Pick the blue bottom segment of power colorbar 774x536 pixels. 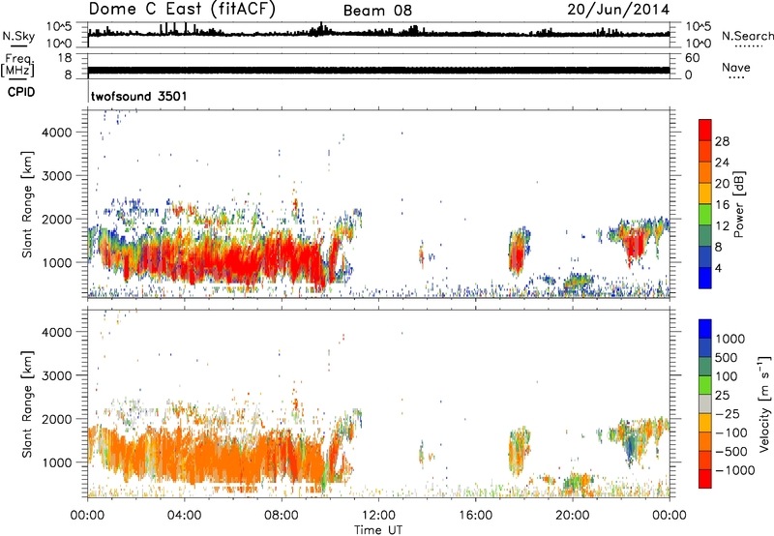705,278
